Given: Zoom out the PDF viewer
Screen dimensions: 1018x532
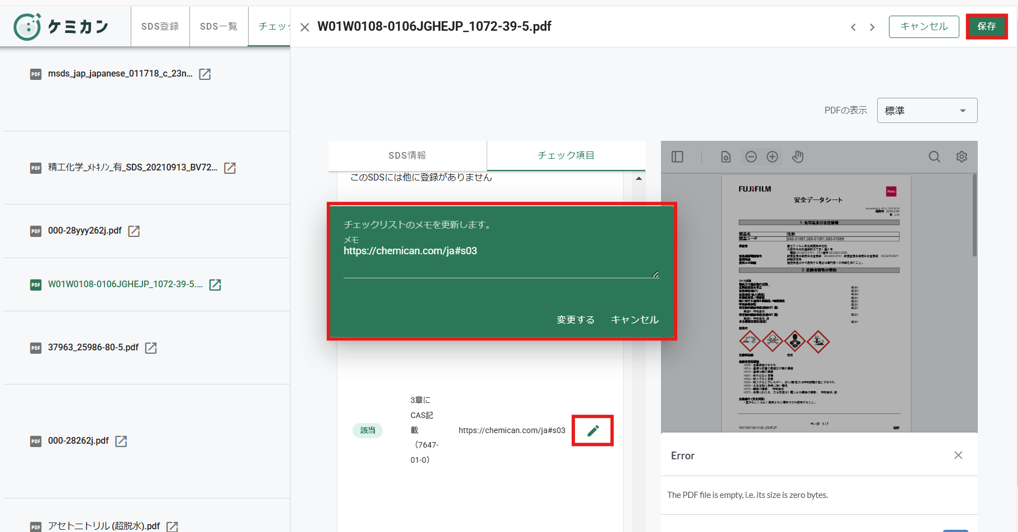Looking at the screenshot, I should click(x=751, y=157).
